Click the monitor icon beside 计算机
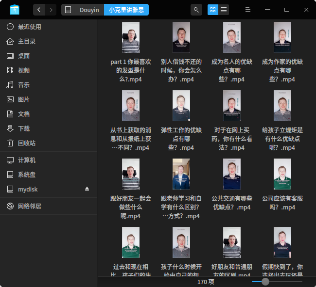Viewport: 316px width, 287px height. (10, 160)
